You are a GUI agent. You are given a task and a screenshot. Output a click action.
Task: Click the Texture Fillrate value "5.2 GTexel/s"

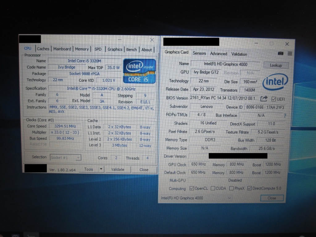pos(268,132)
